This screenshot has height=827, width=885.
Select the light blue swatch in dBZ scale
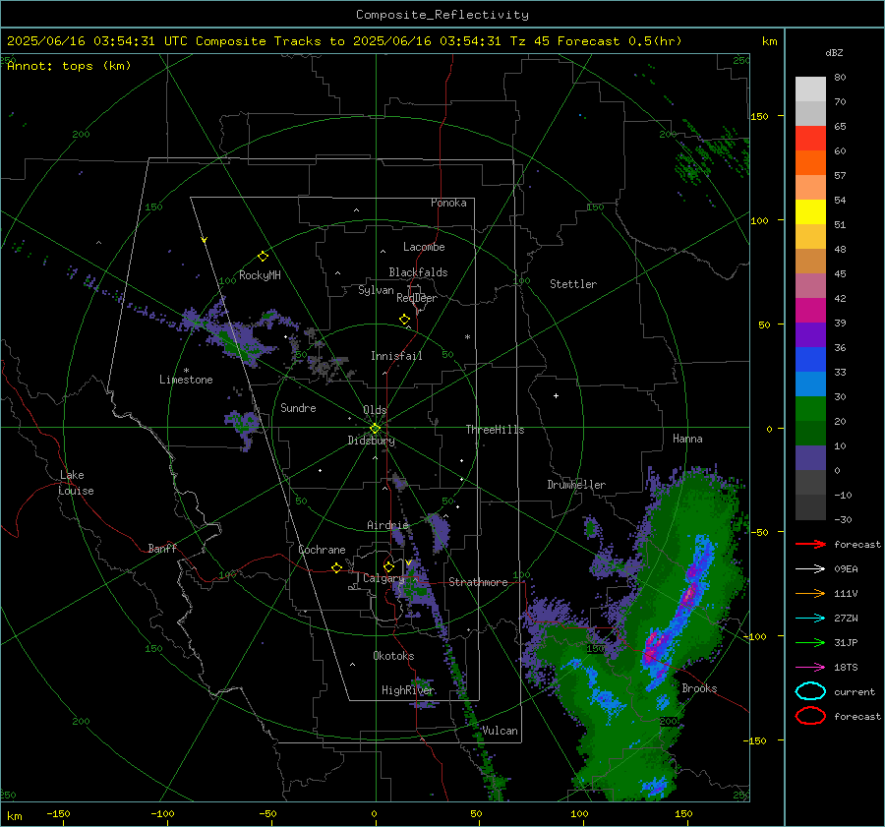810,384
